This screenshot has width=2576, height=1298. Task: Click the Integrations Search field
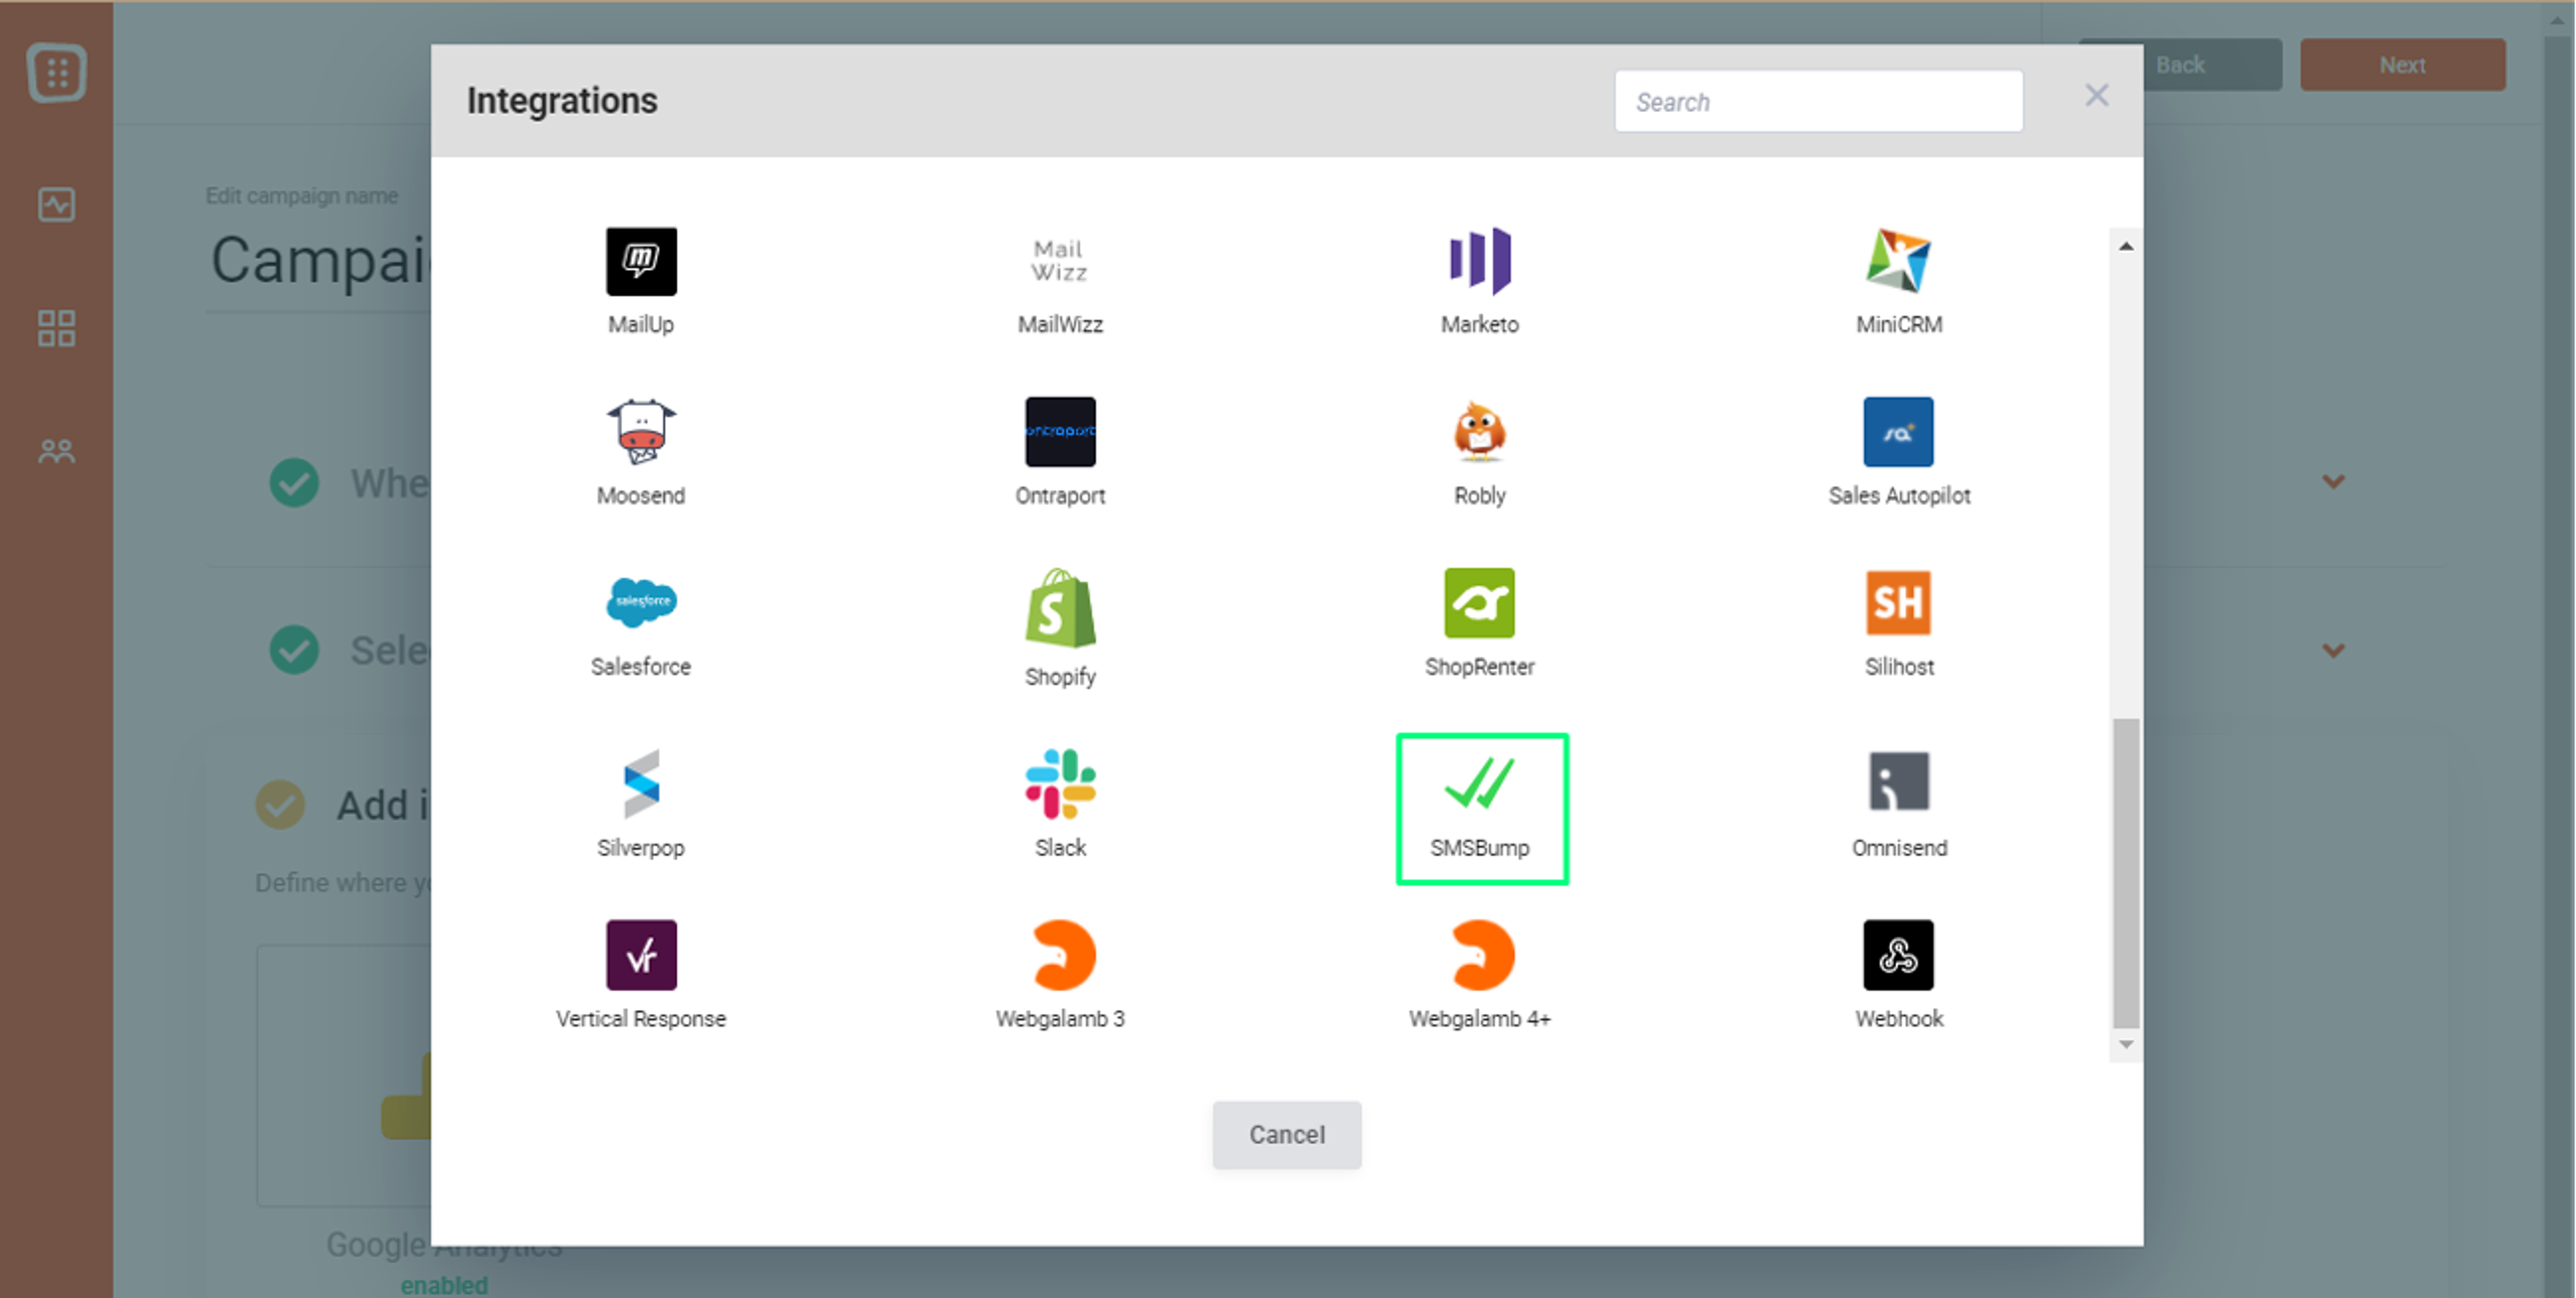pyautogui.click(x=1818, y=101)
